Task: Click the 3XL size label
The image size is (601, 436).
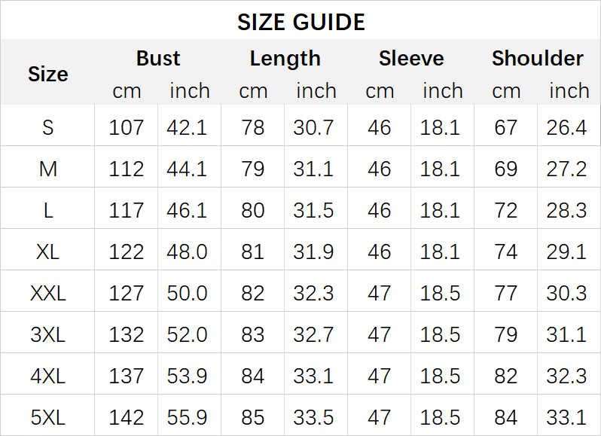Action: click(47, 334)
